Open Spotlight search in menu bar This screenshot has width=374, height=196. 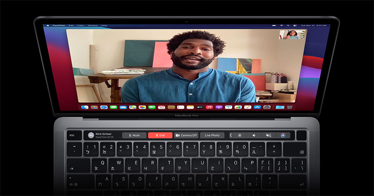[288, 26]
